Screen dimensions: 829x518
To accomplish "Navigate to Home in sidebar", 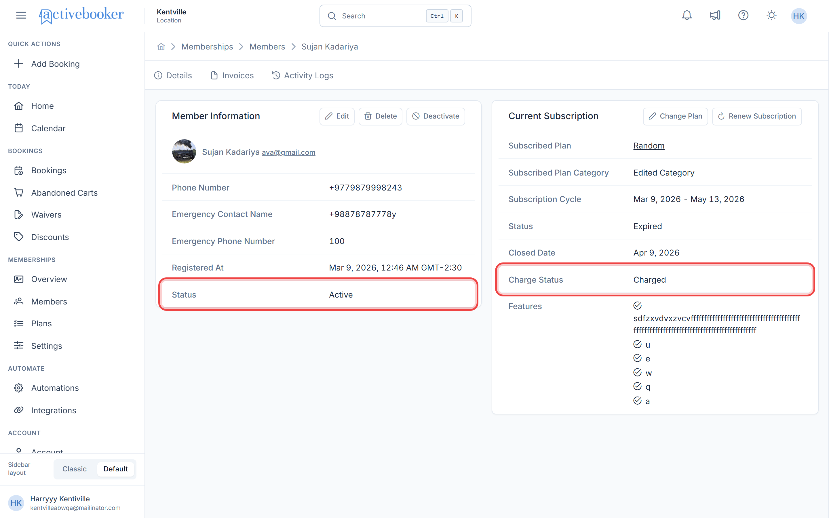I will (43, 106).
